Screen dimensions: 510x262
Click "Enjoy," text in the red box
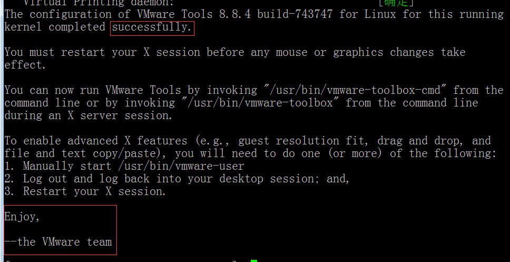pos(22,217)
